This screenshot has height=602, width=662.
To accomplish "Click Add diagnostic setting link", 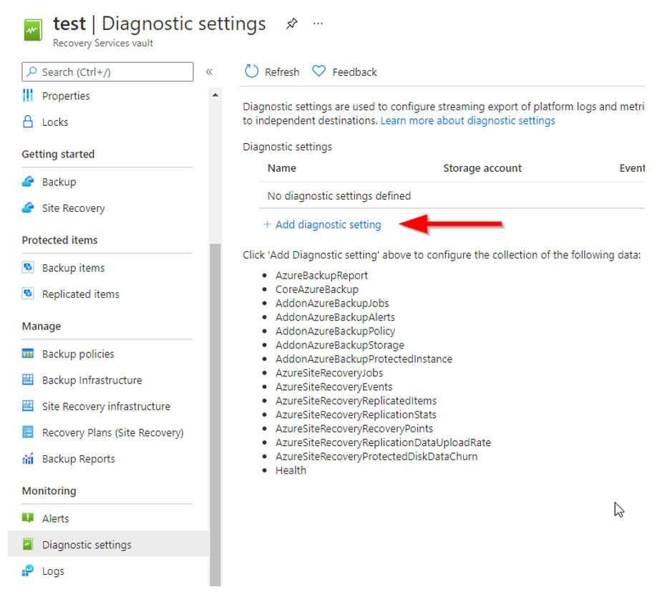I will tap(328, 225).
